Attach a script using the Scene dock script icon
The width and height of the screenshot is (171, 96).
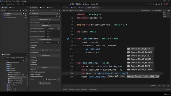click(24, 11)
